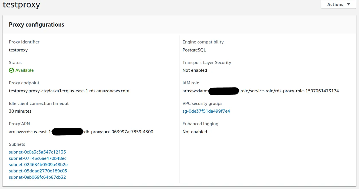Click the green Available status checkmark icon
This screenshot has height=189, width=359.
coord(11,70)
